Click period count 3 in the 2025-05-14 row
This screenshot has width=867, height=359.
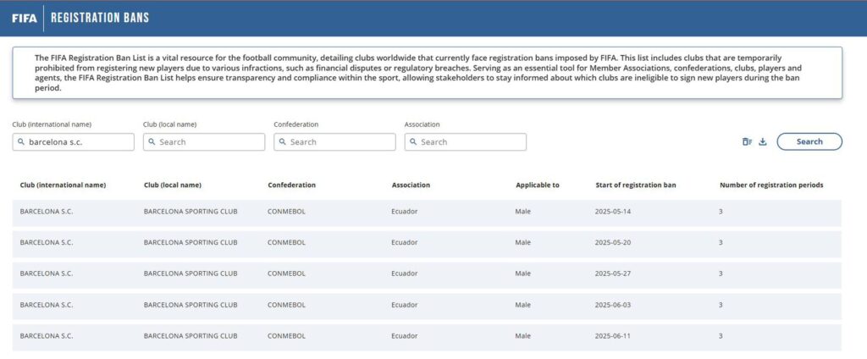[721, 212]
